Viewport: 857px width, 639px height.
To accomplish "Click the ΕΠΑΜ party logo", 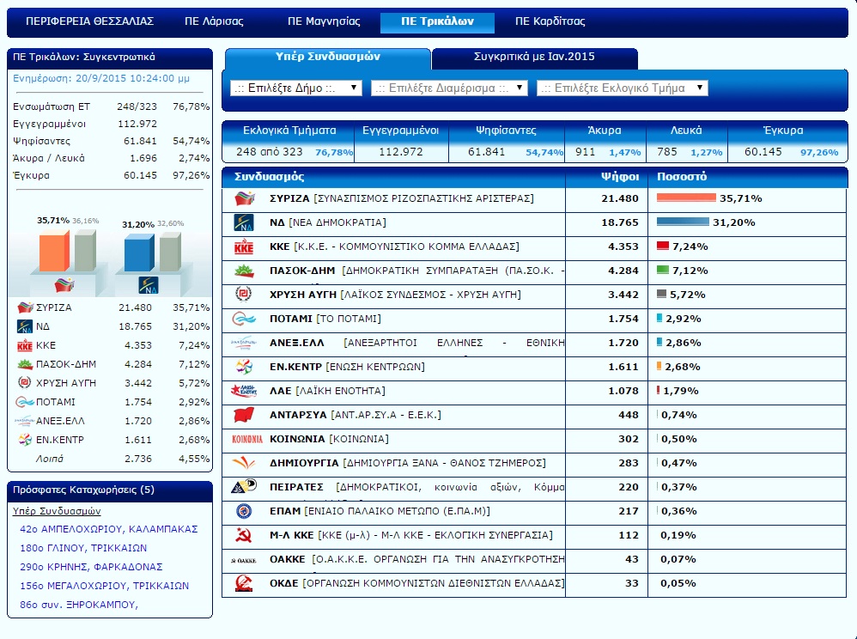I will (243, 511).
